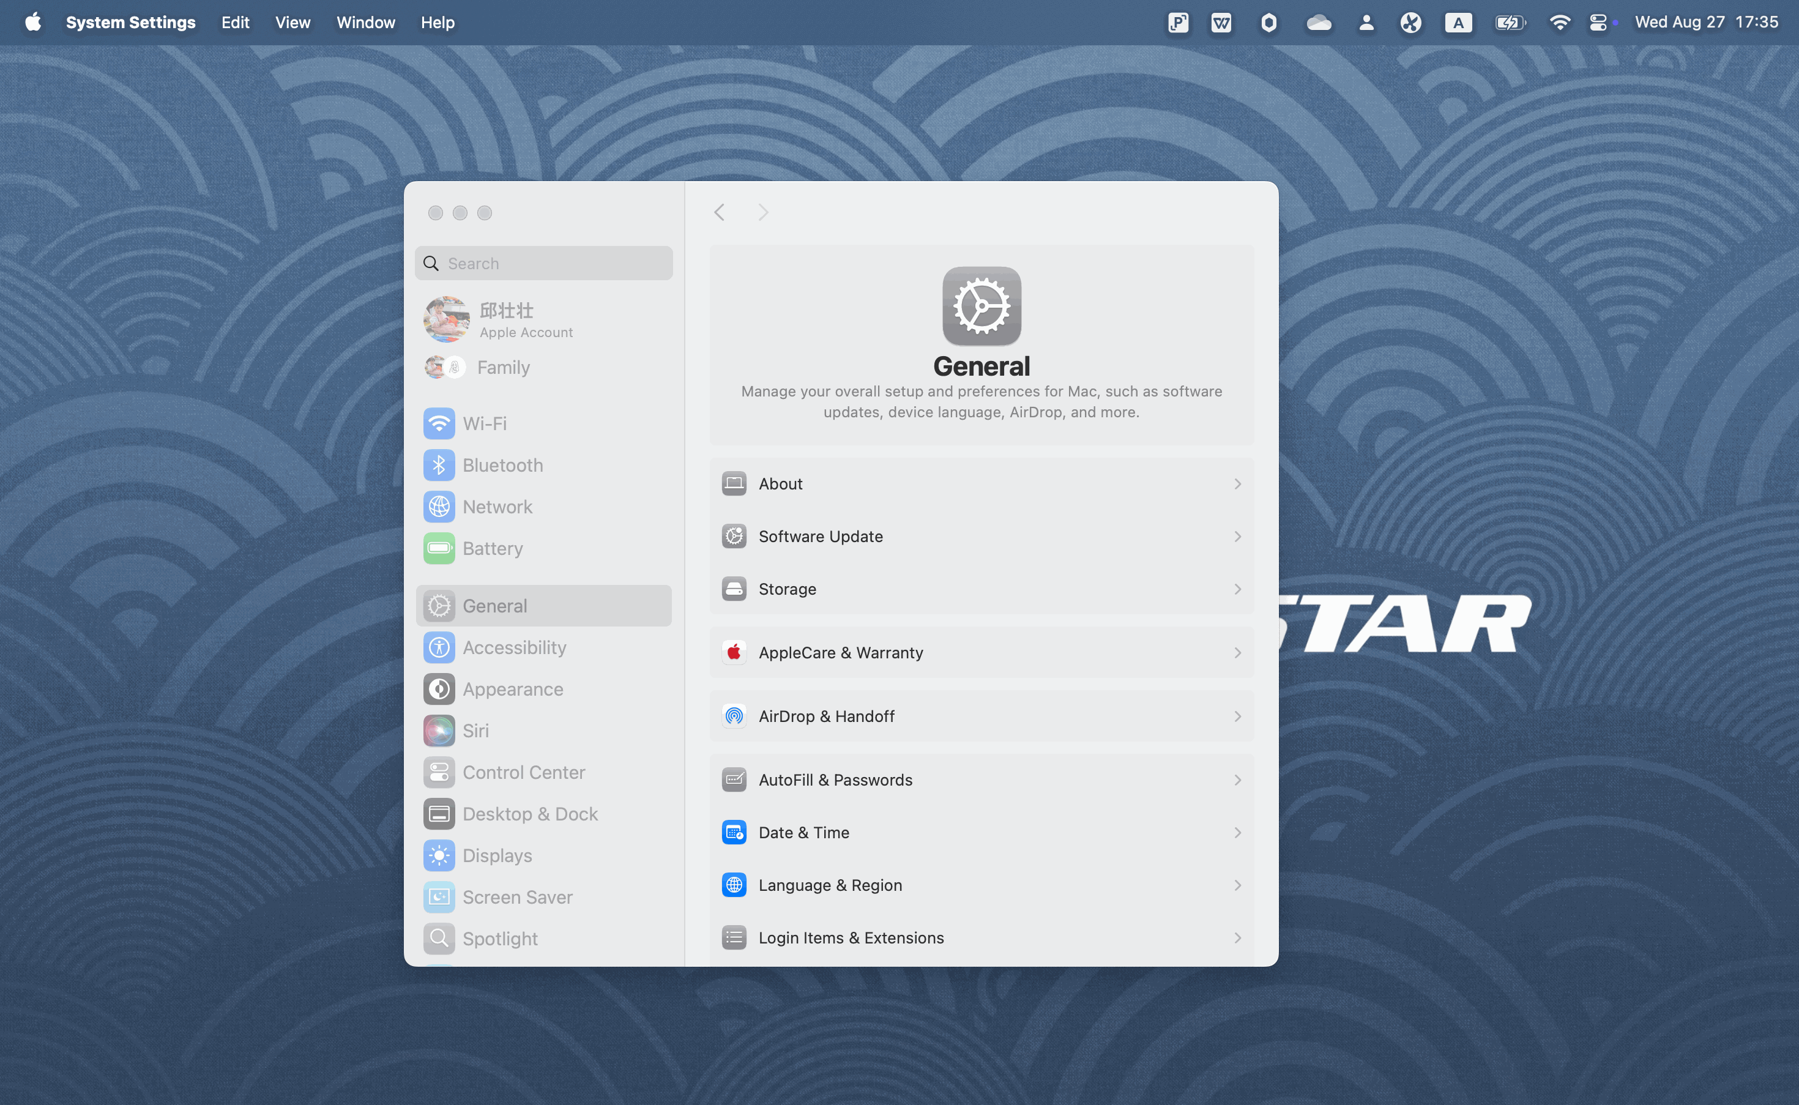1799x1105 pixels.
Task: Open Desktop & Dock settings
Action: point(543,813)
